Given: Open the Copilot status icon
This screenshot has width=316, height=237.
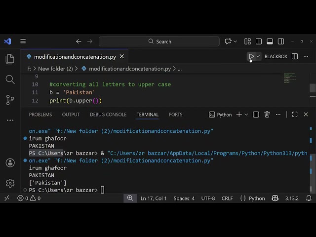Looking at the screenshot, I should 275,198.
